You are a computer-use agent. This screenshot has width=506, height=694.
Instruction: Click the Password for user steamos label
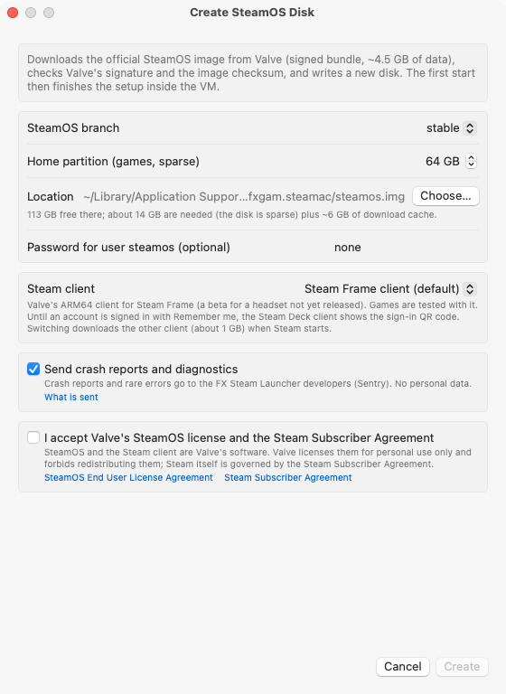pos(128,247)
